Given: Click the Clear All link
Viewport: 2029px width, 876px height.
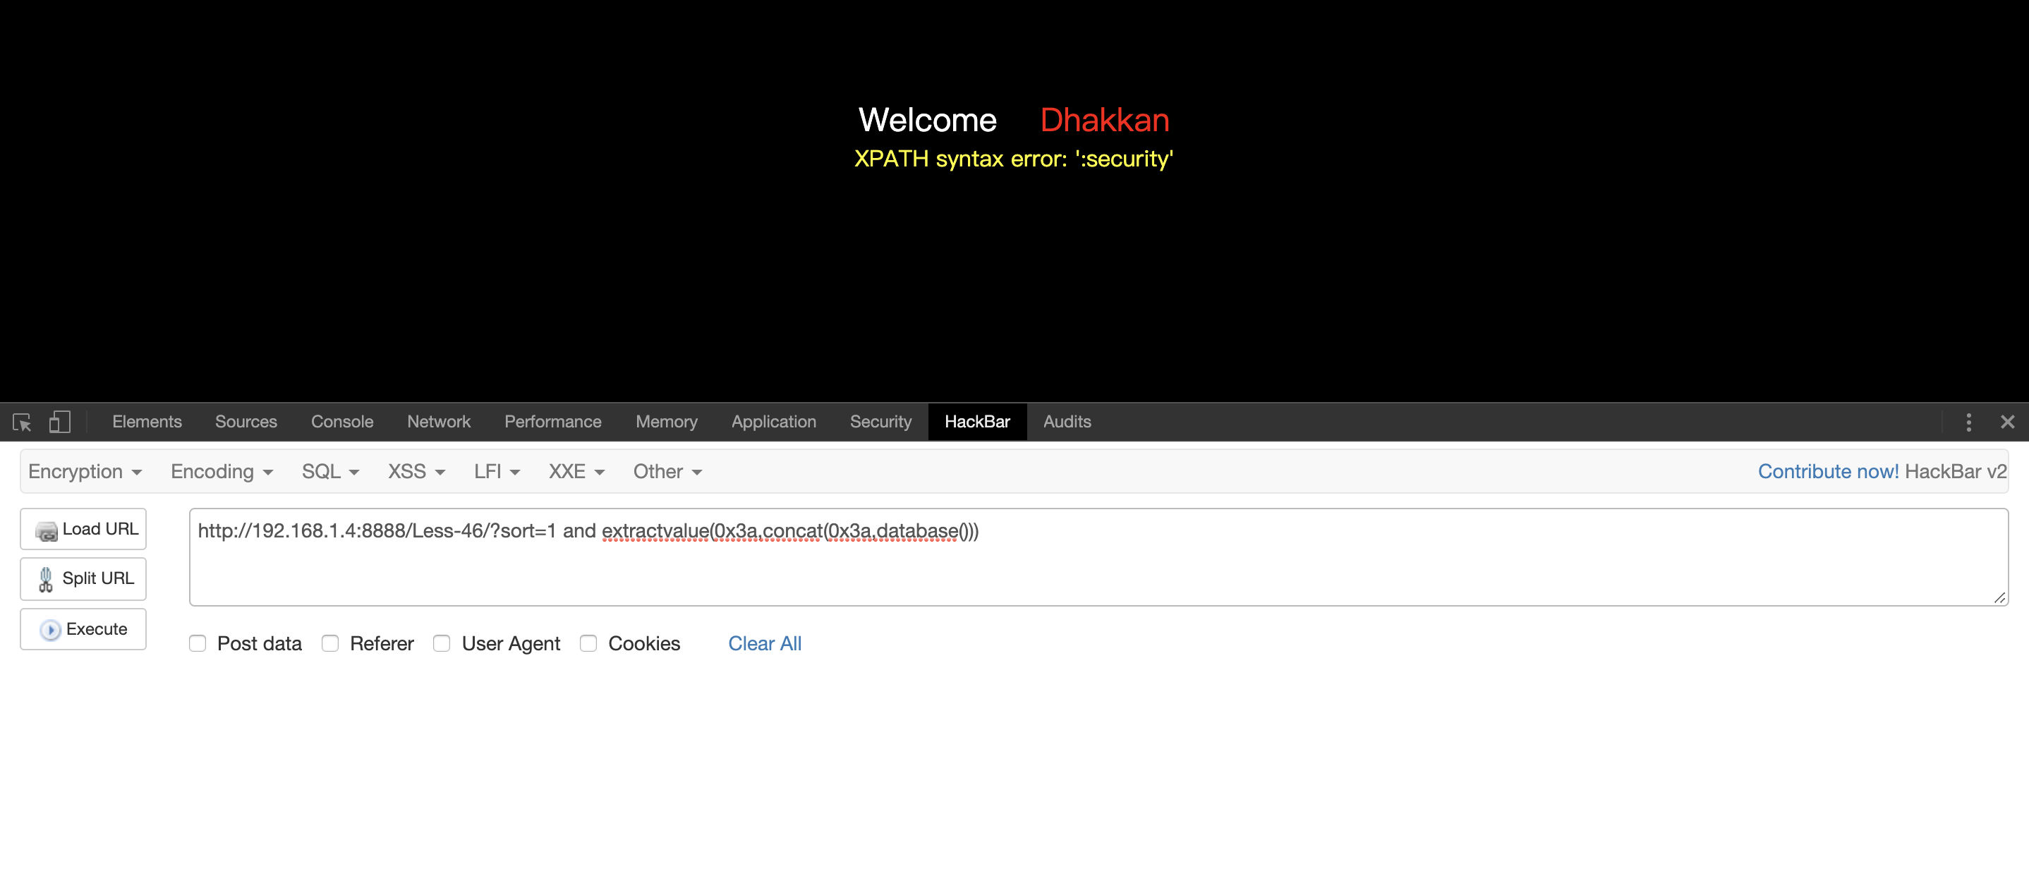Looking at the screenshot, I should pyautogui.click(x=764, y=644).
